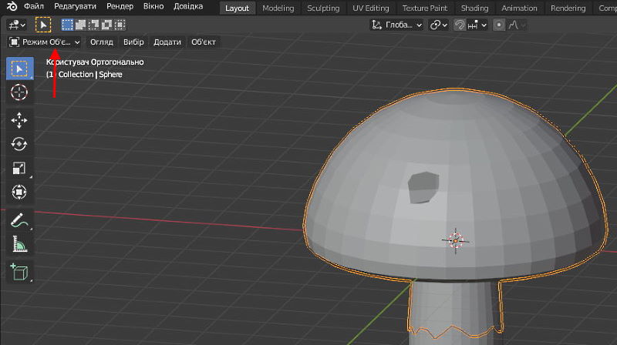Click the 'Collection | Sphere' text overlay
Screen dimensions: 617x345
(x=90, y=74)
